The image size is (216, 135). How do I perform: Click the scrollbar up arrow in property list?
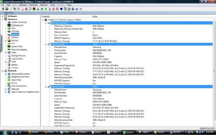coord(214,20)
